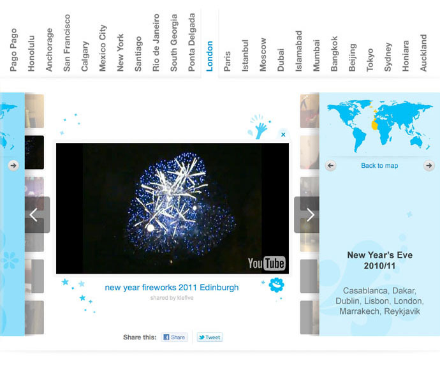Select the Mumbai city tab

[x=316, y=56]
